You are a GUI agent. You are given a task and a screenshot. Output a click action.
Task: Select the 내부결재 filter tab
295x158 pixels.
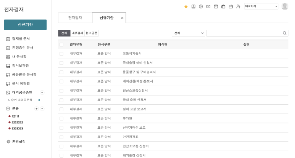[77, 33]
